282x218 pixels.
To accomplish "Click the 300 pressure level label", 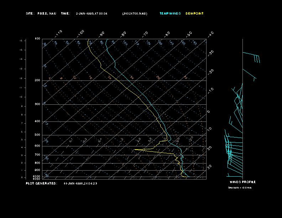I will [37, 104].
